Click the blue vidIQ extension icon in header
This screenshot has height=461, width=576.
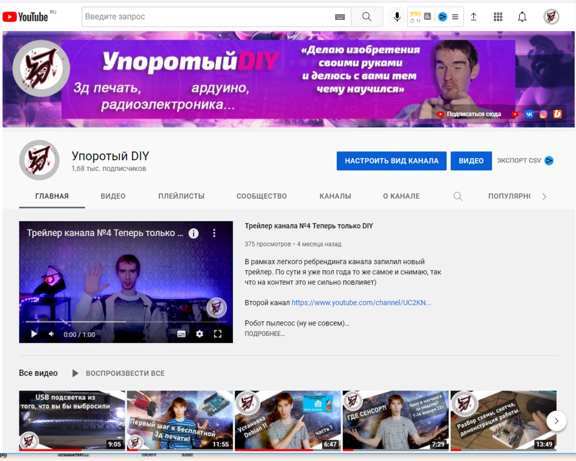pos(443,17)
